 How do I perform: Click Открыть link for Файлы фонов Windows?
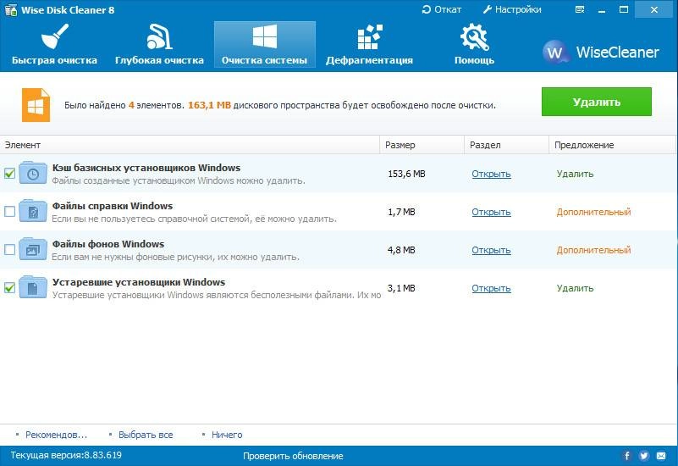pyautogui.click(x=491, y=250)
